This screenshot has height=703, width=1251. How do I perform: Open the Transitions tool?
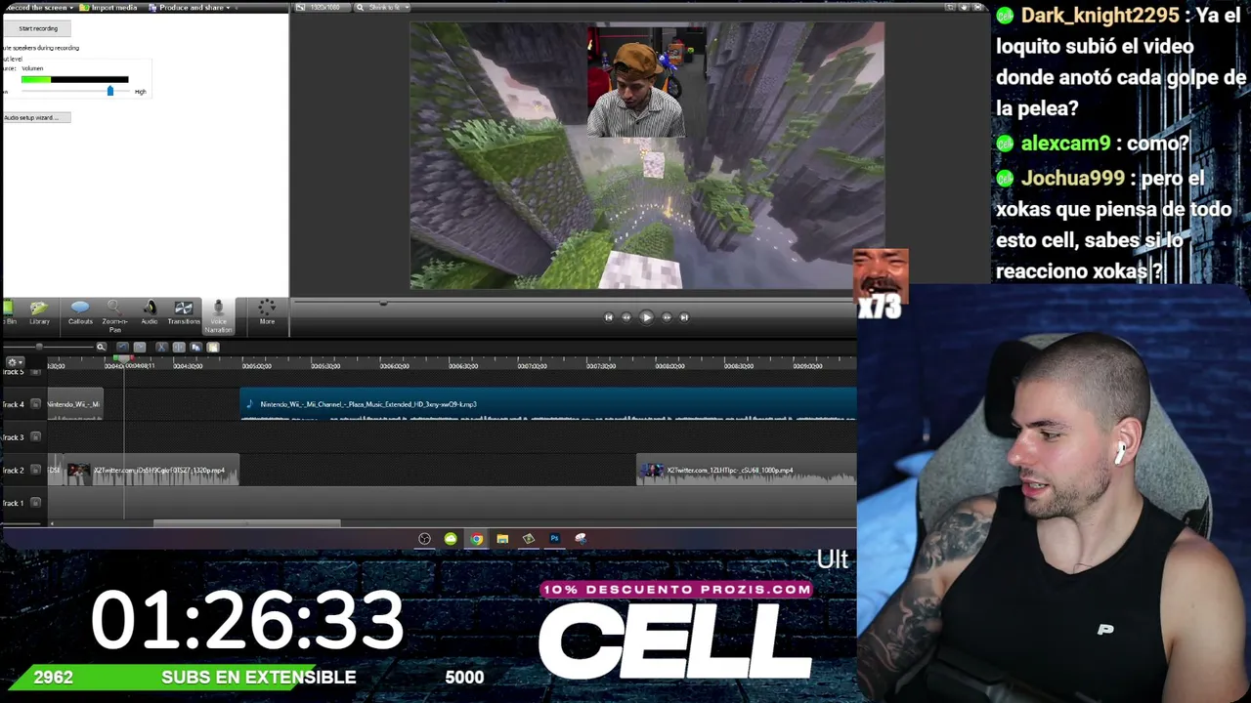[184, 313]
